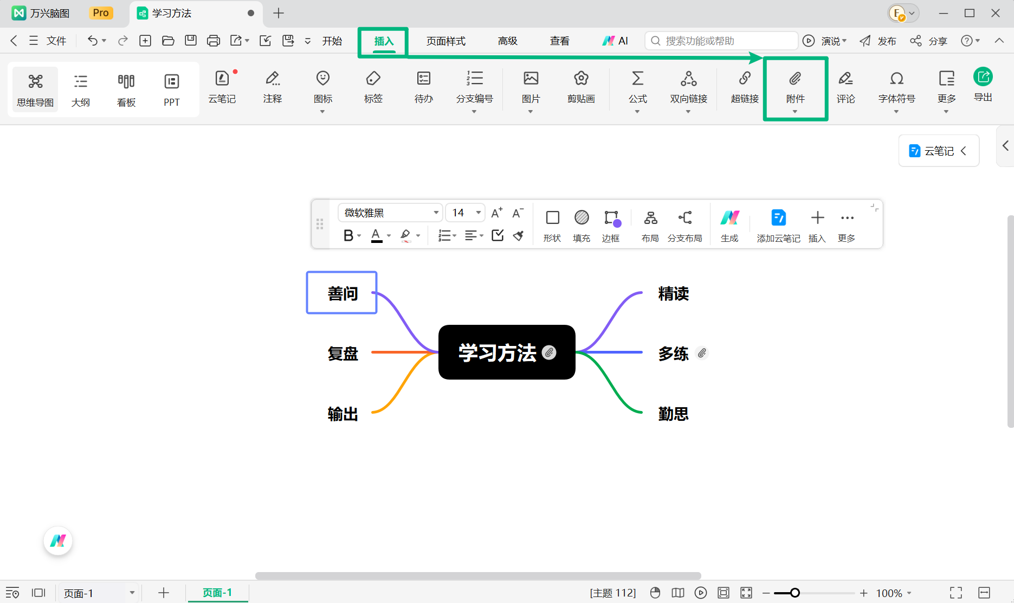
Task: Expand the 更多 ribbon dropdown
Action: tap(947, 90)
